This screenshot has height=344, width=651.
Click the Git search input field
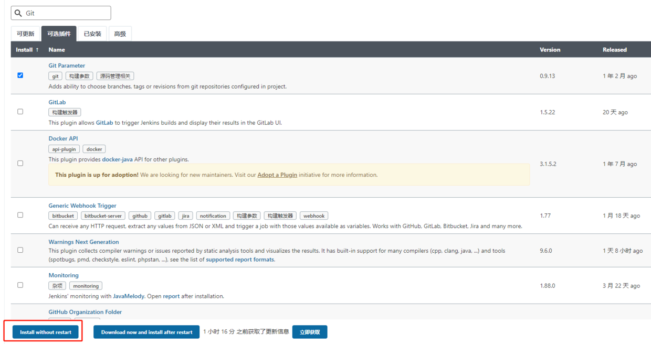coord(61,13)
